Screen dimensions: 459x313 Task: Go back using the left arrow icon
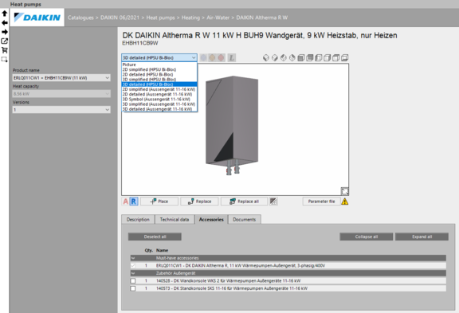[x=5, y=22]
